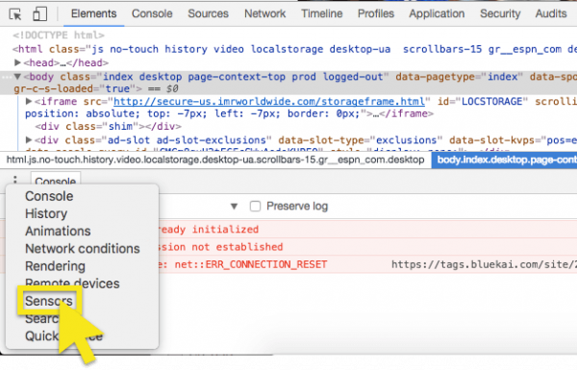Switch to the Console tab
This screenshot has width=577, height=370.
click(x=152, y=13)
